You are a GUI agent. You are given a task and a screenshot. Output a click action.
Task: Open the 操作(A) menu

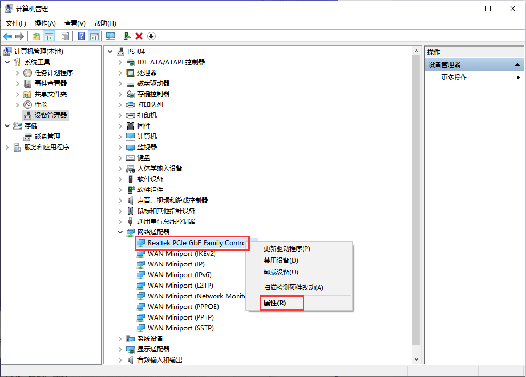pos(45,23)
